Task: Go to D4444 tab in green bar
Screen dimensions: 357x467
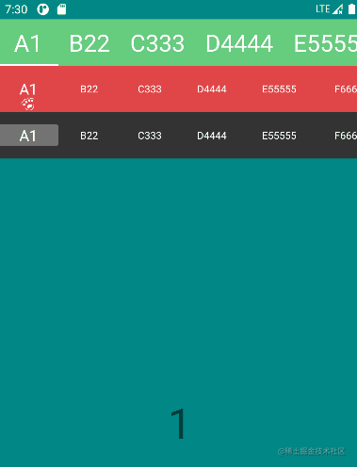Action: click(239, 43)
